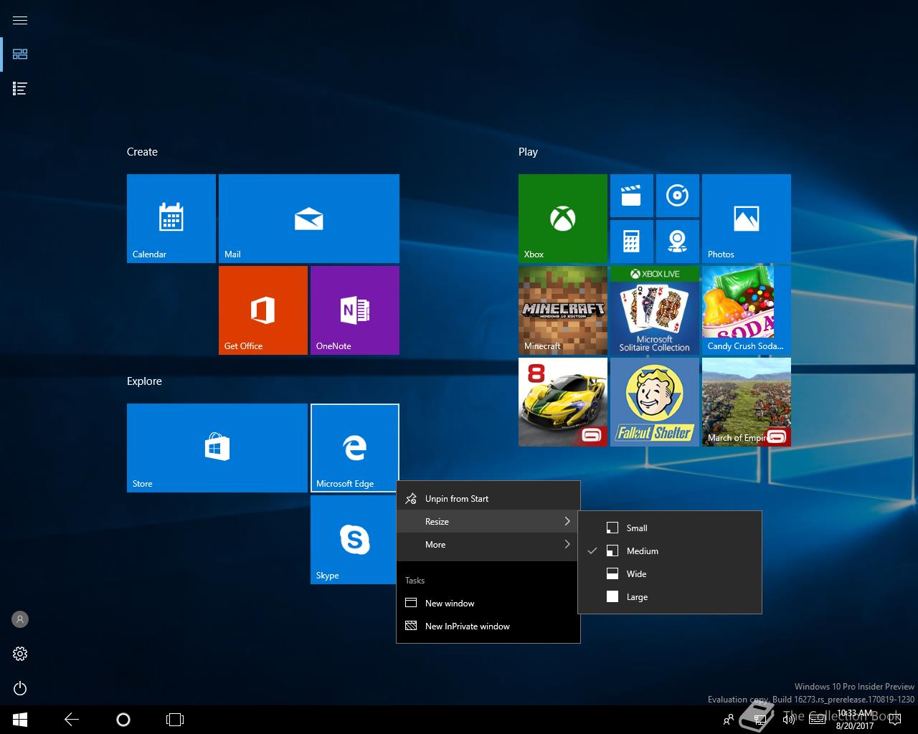
Task: Expand the Resize submenu
Action: pyautogui.click(x=488, y=521)
